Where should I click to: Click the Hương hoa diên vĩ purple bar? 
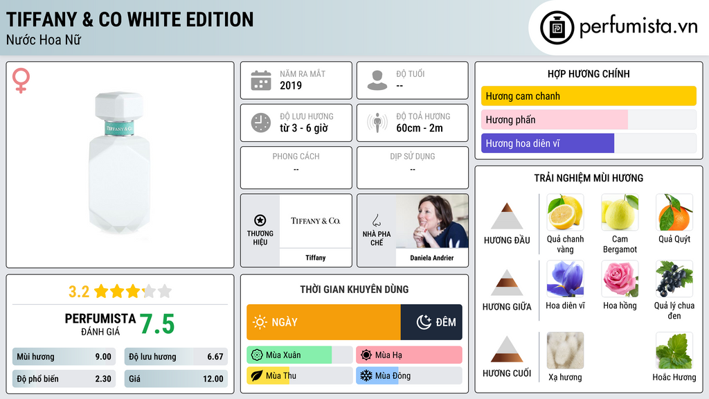pyautogui.click(x=548, y=143)
